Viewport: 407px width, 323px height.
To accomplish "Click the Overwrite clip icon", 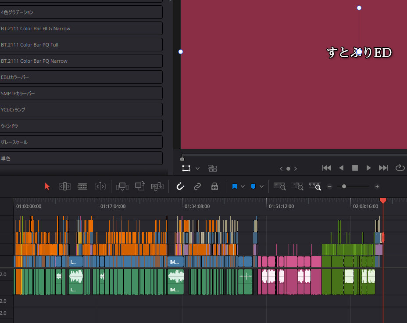I will click(x=139, y=187).
